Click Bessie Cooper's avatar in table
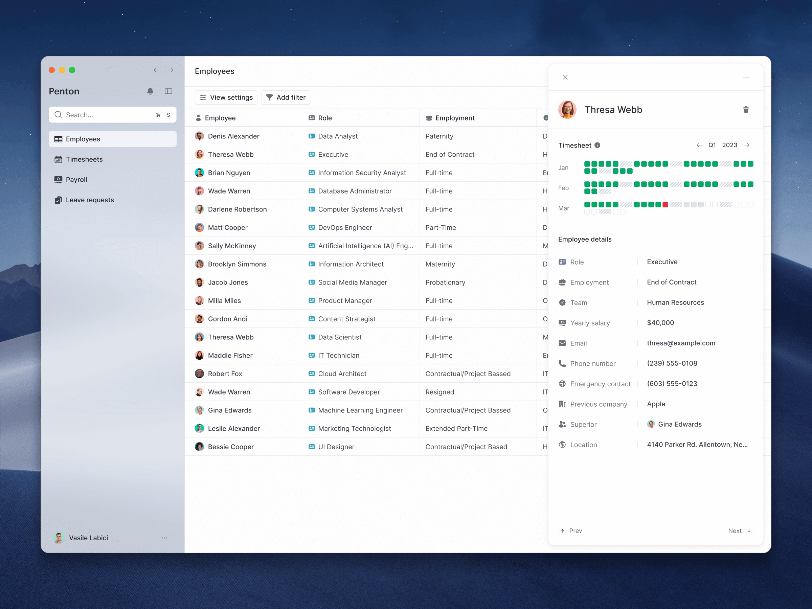812x609 pixels. [x=199, y=447]
